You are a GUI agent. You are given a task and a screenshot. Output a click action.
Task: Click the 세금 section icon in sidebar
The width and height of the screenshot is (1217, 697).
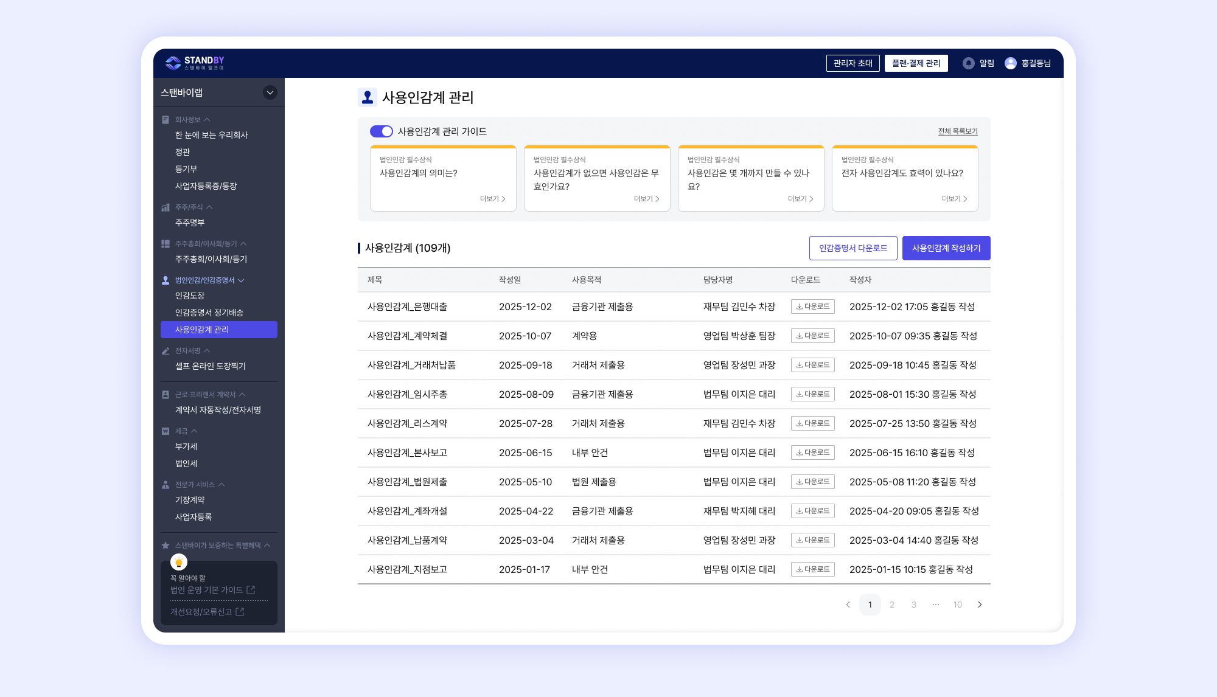[x=166, y=431]
